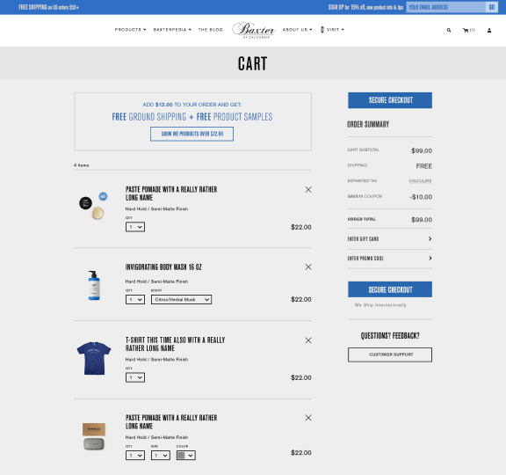Click Show Me Products Over $12.00
This screenshot has height=475, width=506.
click(192, 134)
